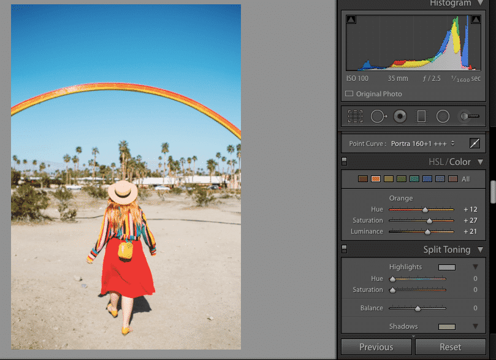Click the Orange Saturation slider handle
496x360 pixels.
pos(429,221)
